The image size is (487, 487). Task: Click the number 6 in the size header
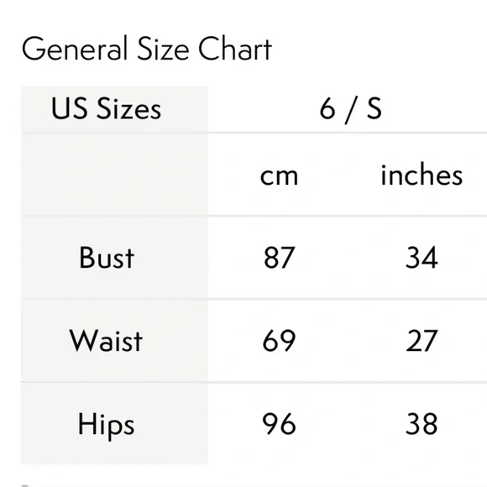tap(327, 108)
